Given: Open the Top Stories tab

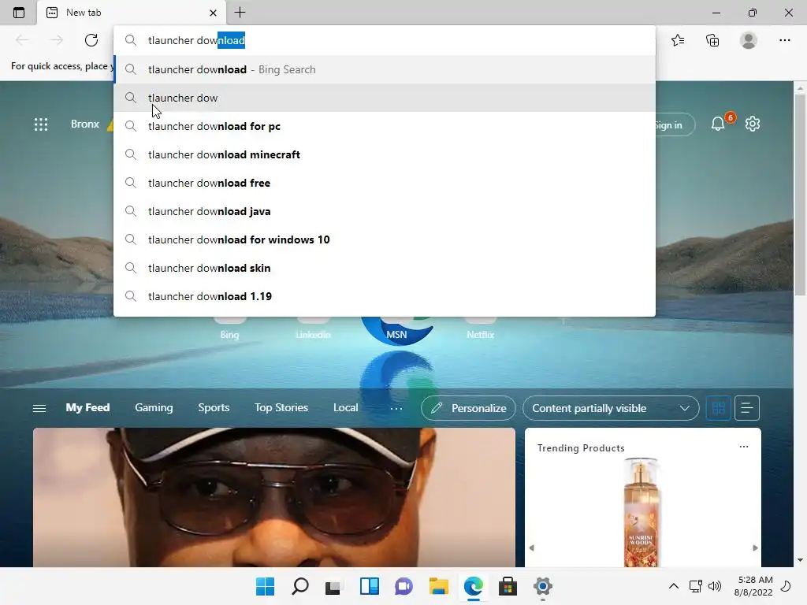Looking at the screenshot, I should click(x=281, y=407).
